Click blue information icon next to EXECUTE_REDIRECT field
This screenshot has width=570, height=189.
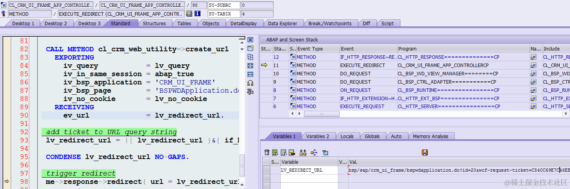coord(197,14)
